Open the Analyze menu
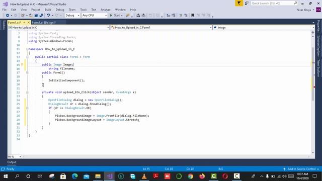 (105, 10)
